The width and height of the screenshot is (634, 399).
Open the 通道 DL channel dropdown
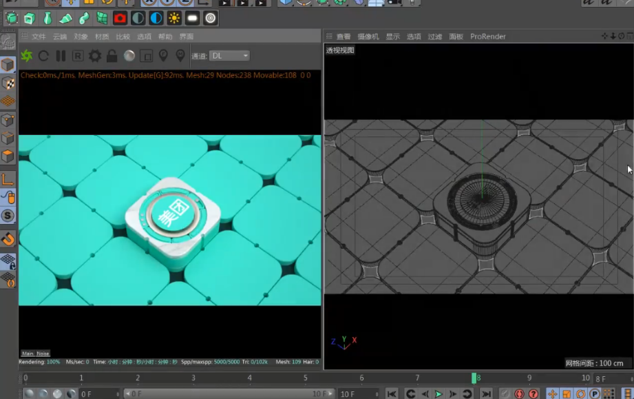pyautogui.click(x=229, y=56)
